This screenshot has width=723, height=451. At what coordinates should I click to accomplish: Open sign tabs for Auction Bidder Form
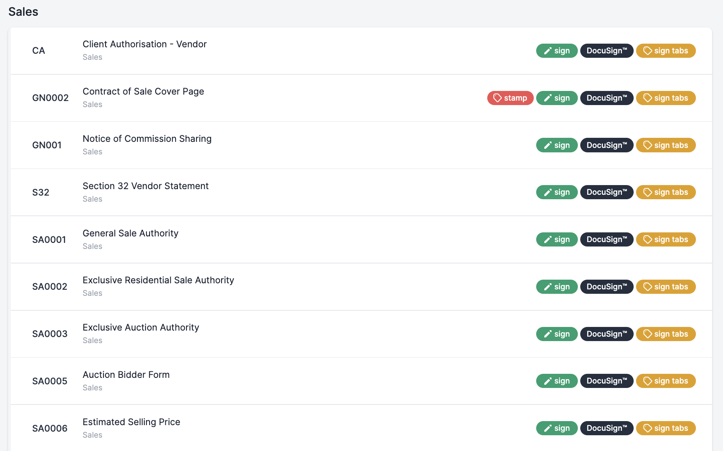click(x=666, y=381)
